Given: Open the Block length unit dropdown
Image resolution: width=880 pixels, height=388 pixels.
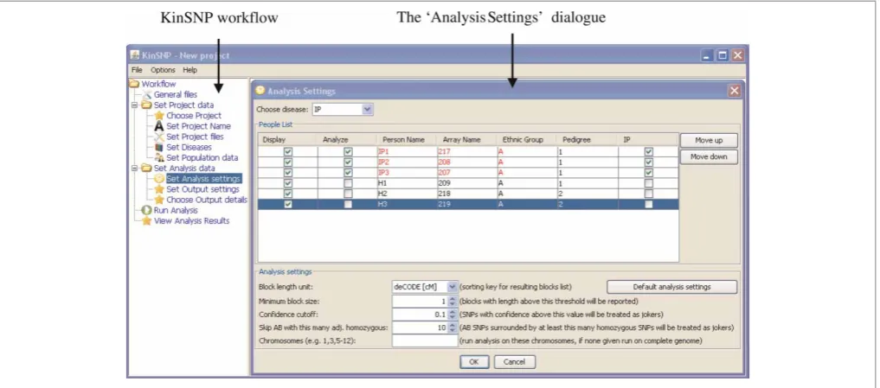Looking at the screenshot, I should (453, 287).
